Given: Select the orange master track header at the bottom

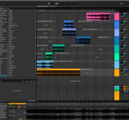Looking at the screenshot, I should click(x=117, y=96).
